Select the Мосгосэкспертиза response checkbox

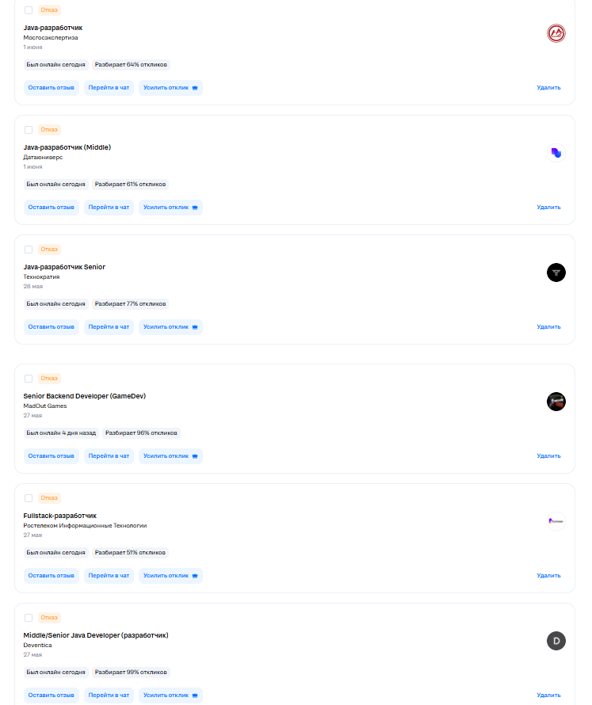pos(29,10)
